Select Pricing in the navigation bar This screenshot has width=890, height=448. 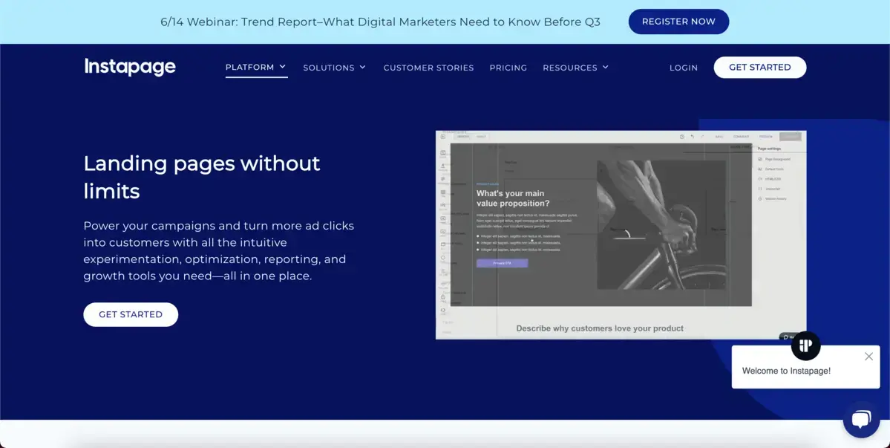508,68
